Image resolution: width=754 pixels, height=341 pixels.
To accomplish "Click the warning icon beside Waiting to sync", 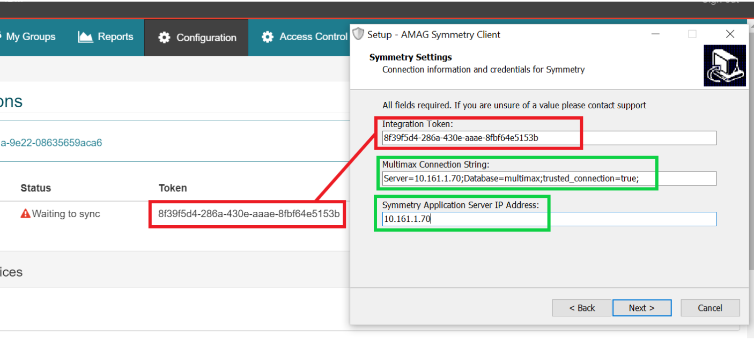I will [25, 214].
